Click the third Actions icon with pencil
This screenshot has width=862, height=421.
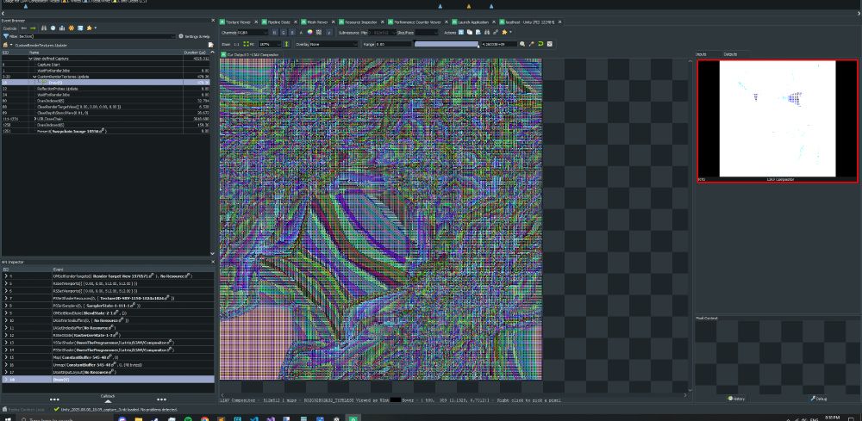pyautogui.click(x=478, y=33)
